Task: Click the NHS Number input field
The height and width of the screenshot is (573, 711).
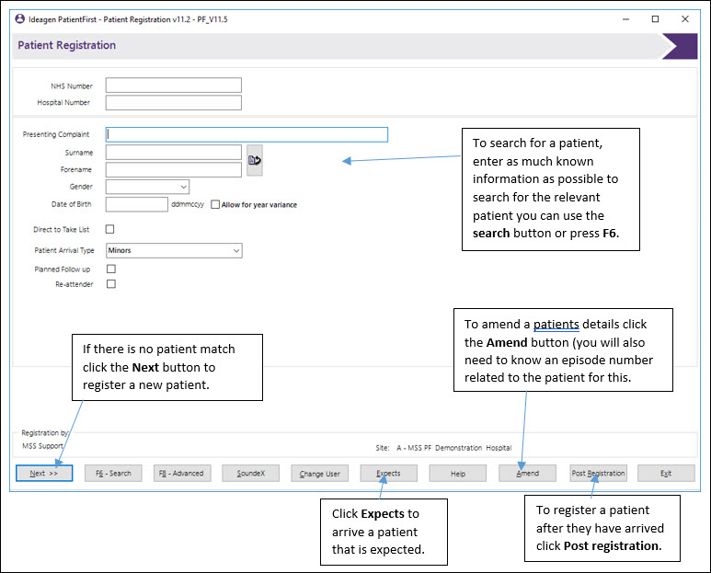Action: tap(174, 86)
